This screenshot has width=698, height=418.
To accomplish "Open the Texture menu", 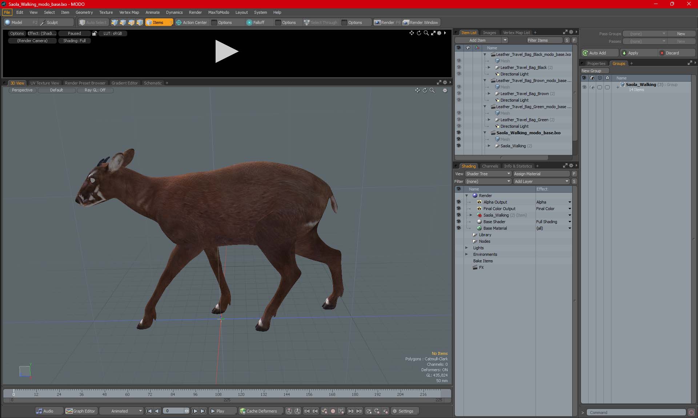I will pyautogui.click(x=106, y=12).
